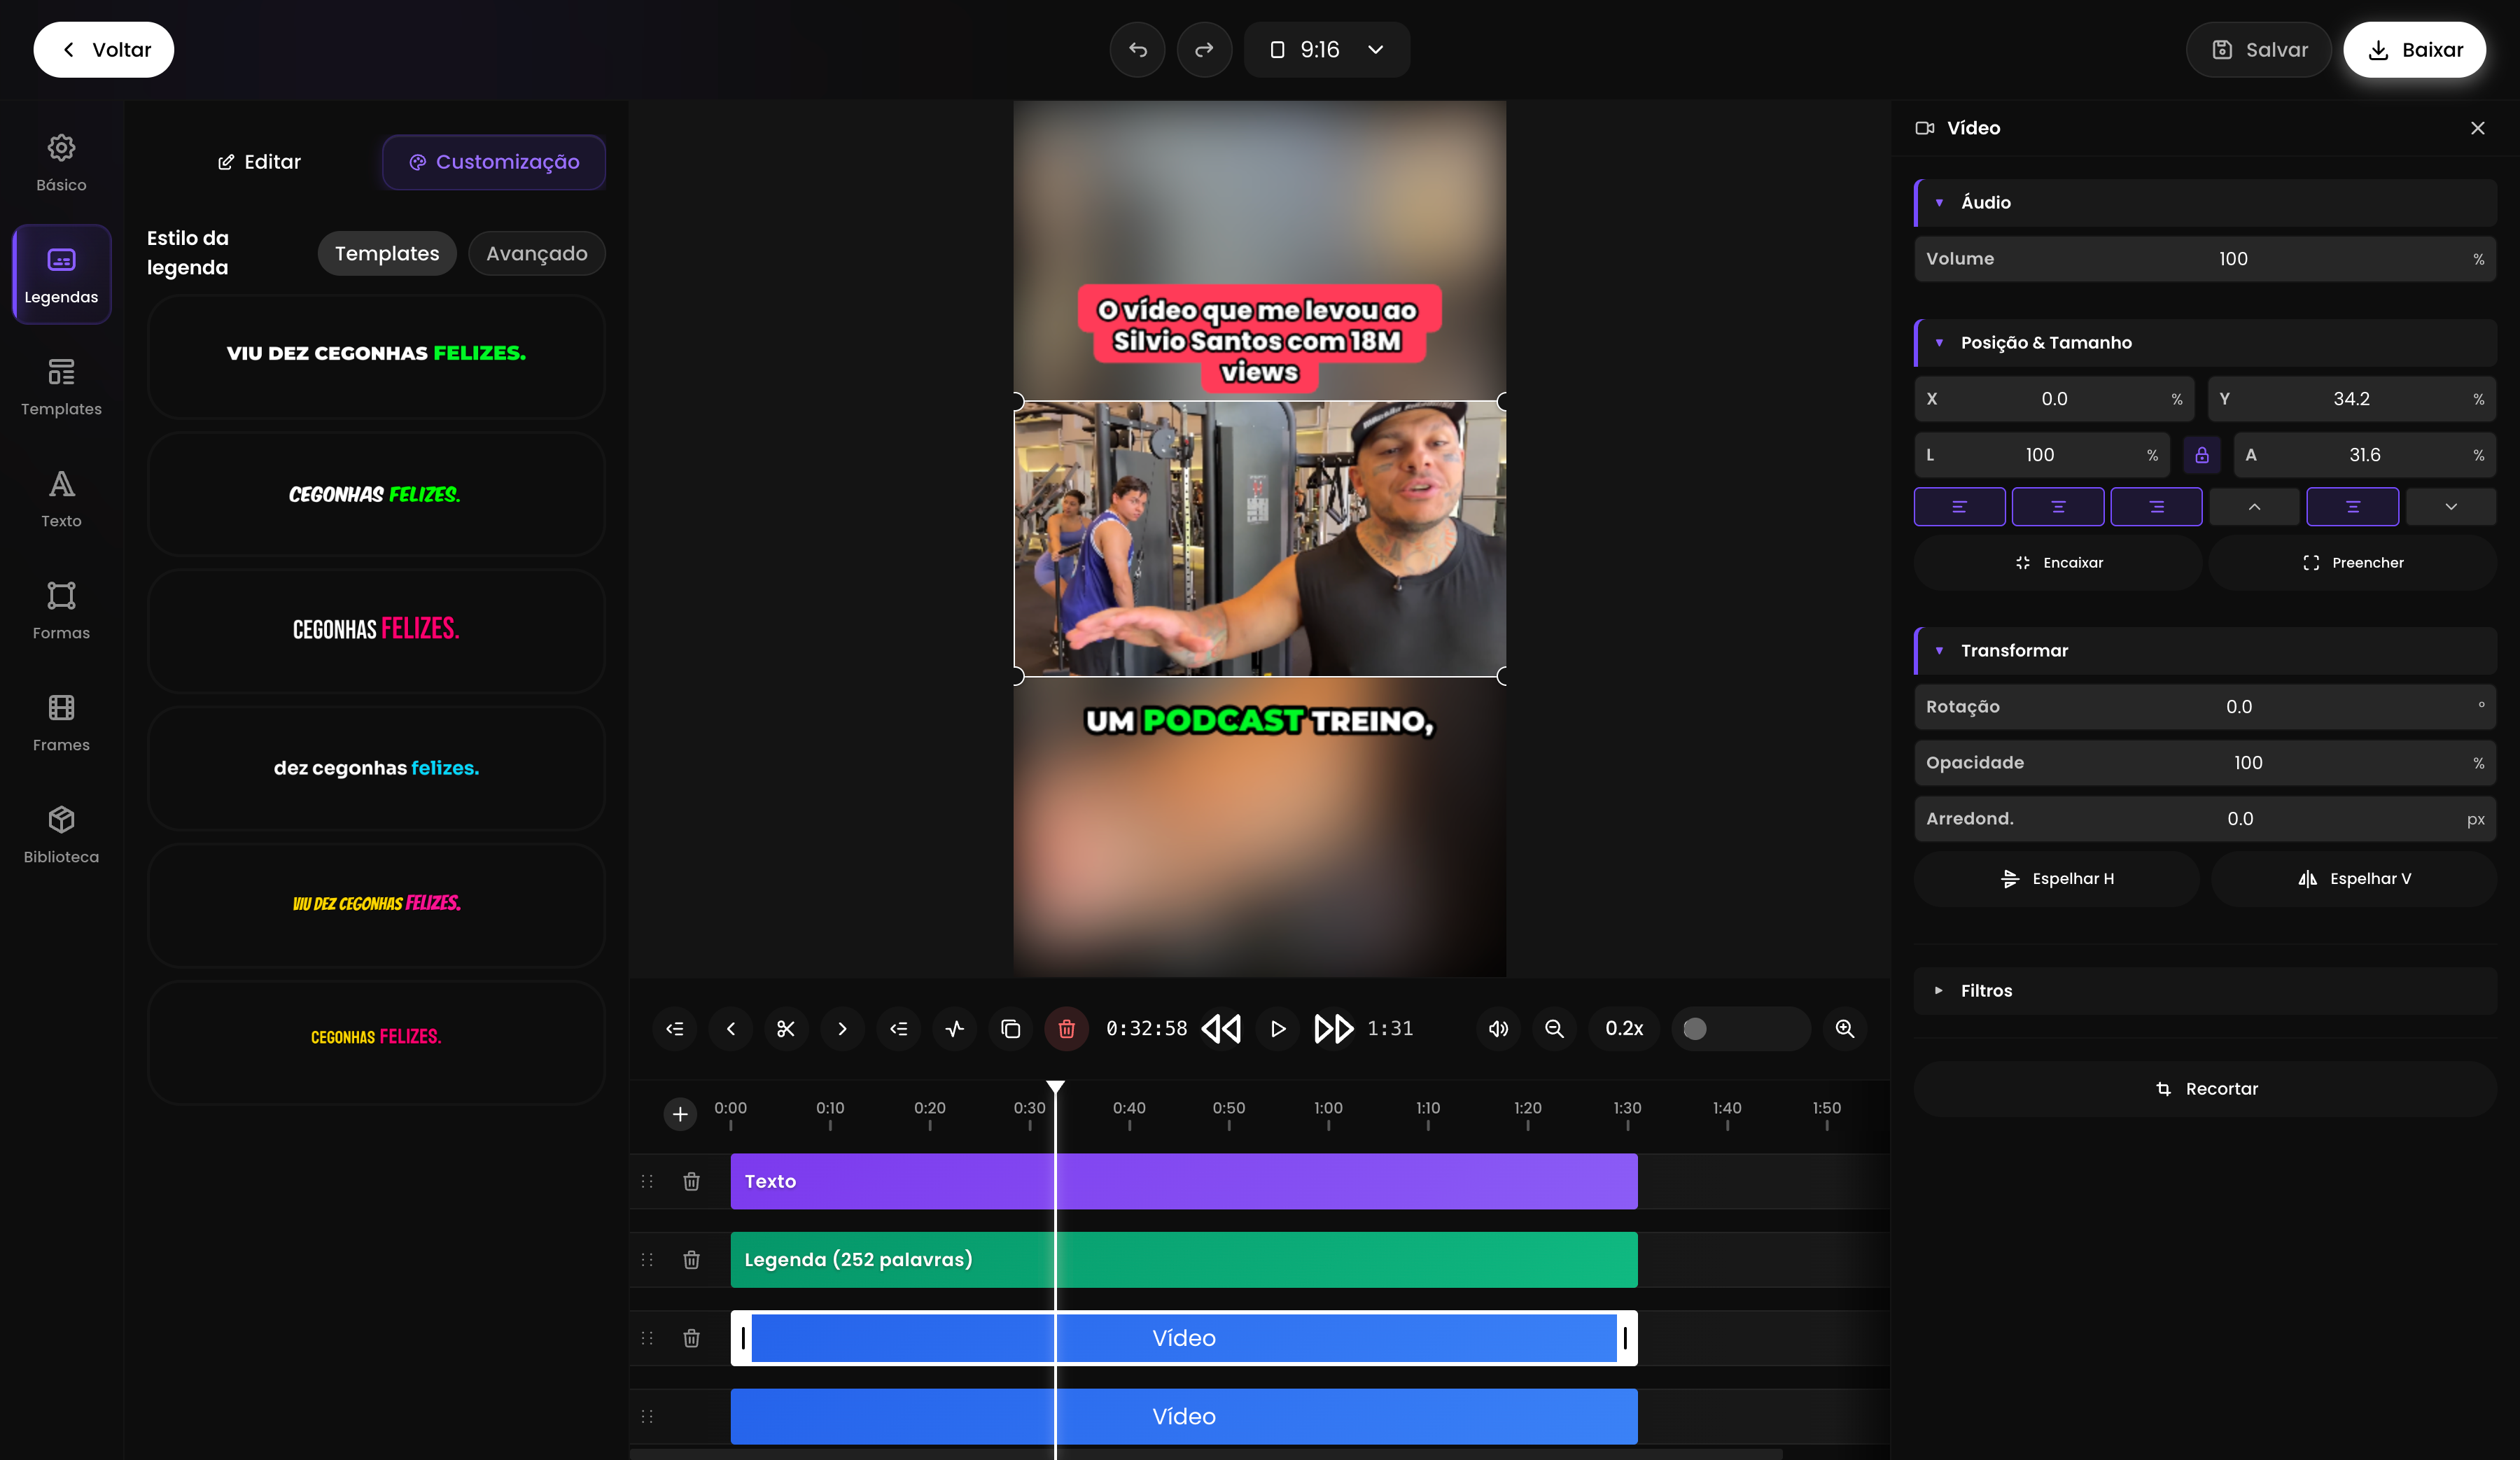Open the Biblioteca sidebar tab
The height and width of the screenshot is (1460, 2520).
[61, 834]
